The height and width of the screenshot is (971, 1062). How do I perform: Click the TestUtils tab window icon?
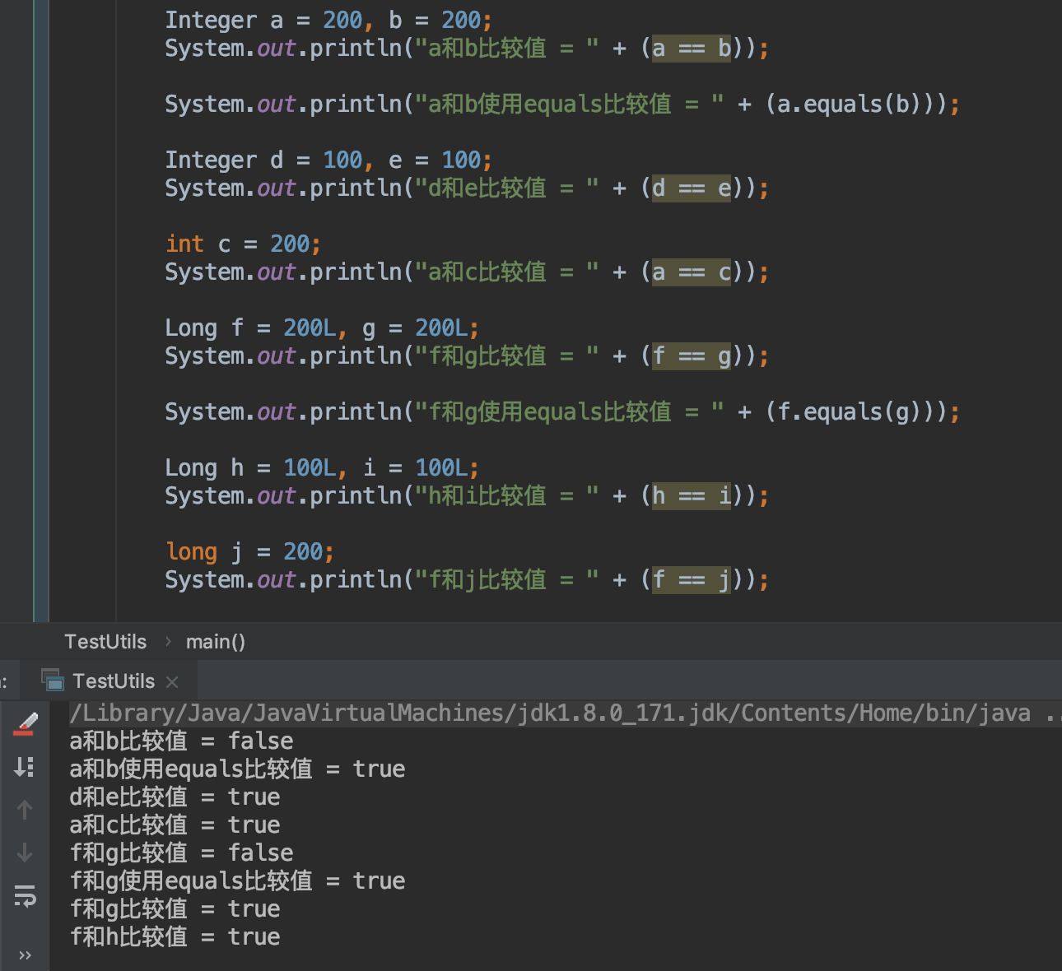(x=53, y=680)
